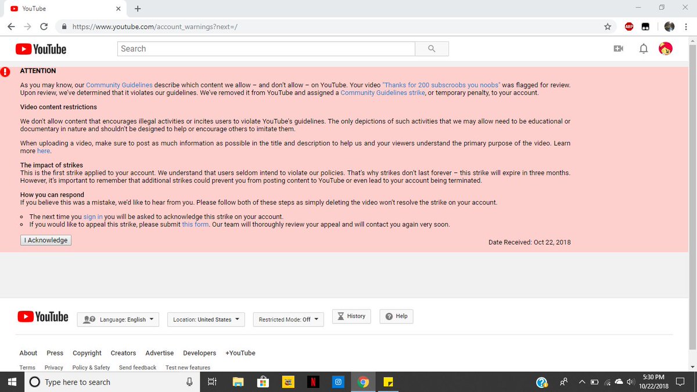
Task: Open the Location: United States dropdown
Action: (206, 319)
